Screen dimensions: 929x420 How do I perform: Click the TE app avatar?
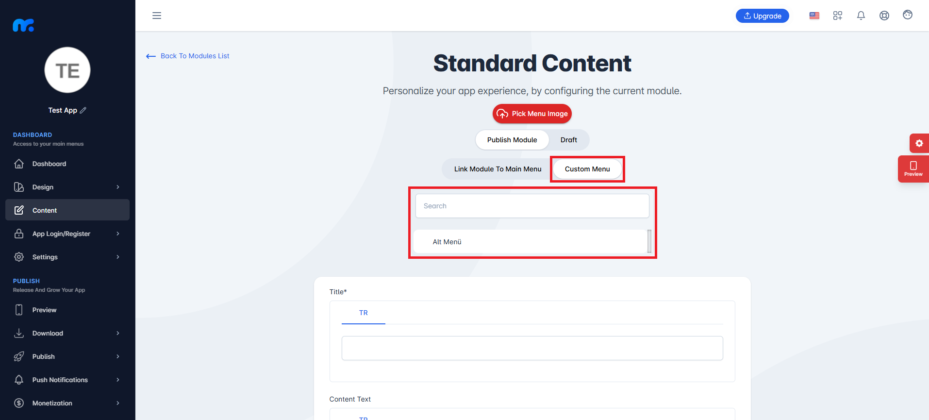point(67,70)
